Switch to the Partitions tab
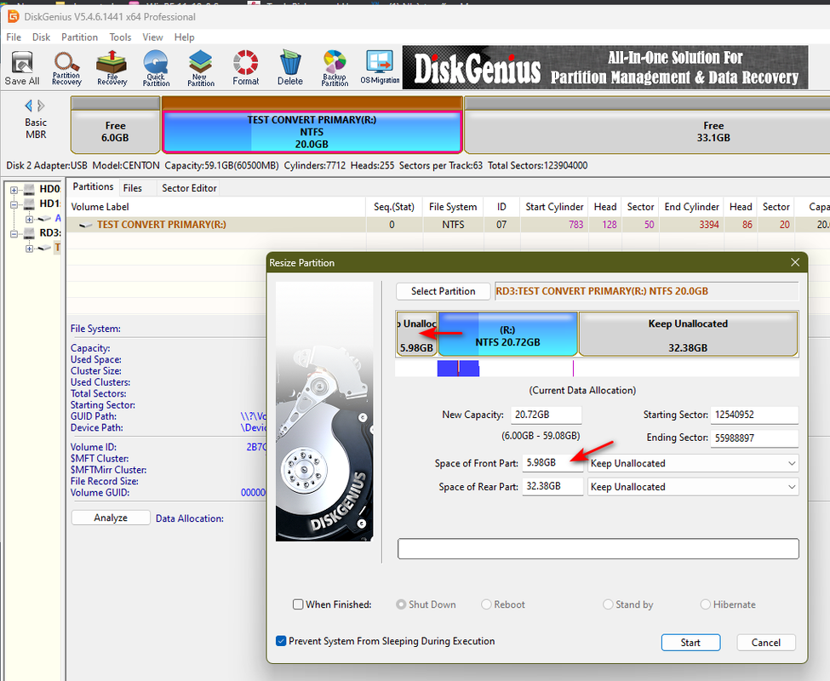The image size is (830, 681). [93, 186]
